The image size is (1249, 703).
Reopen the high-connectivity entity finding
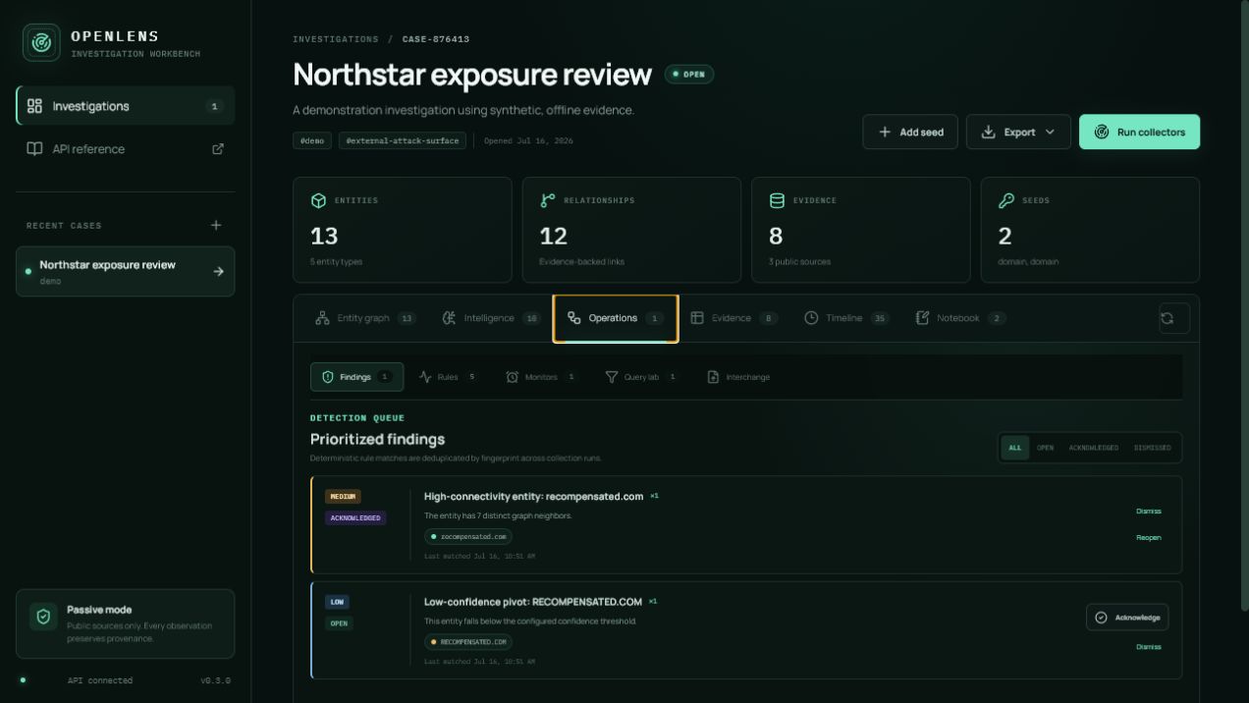tap(1148, 538)
